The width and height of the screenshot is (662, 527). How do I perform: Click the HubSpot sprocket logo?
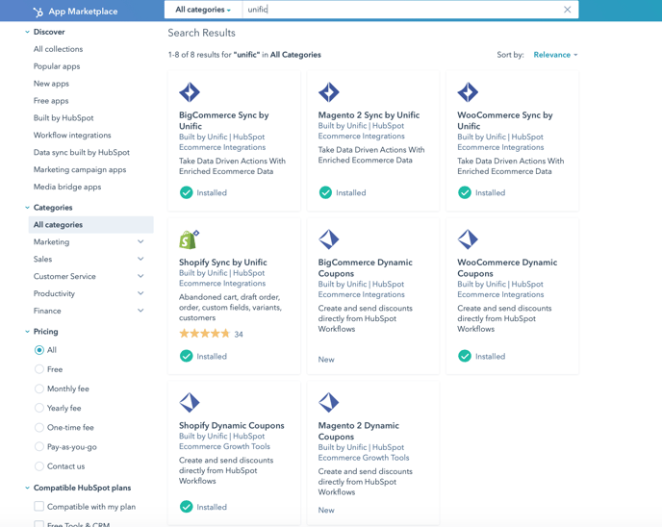pos(38,12)
